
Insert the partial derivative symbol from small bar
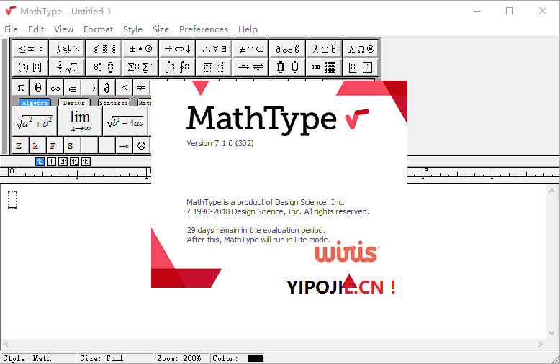pos(107,88)
